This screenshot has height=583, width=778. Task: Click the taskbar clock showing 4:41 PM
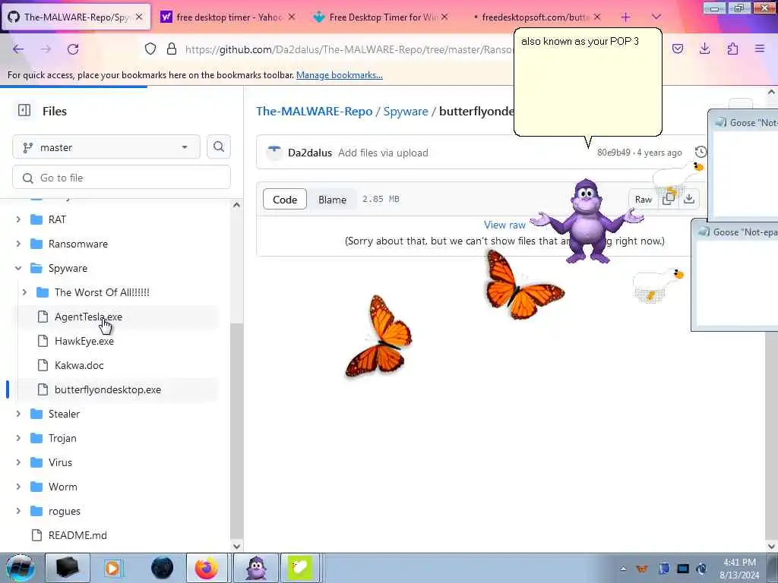click(739, 568)
